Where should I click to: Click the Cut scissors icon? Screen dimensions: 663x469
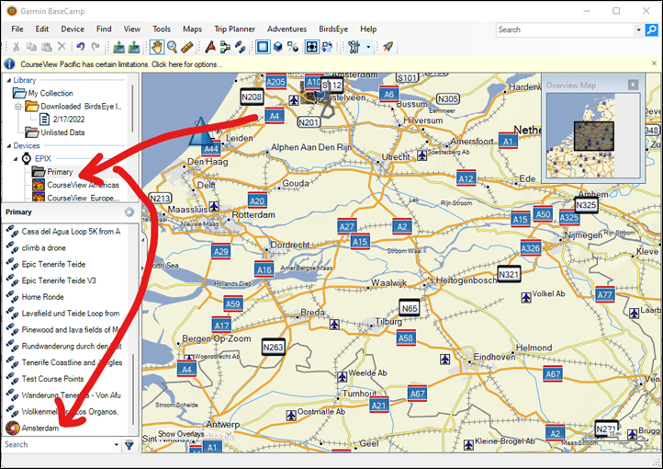tap(16, 47)
